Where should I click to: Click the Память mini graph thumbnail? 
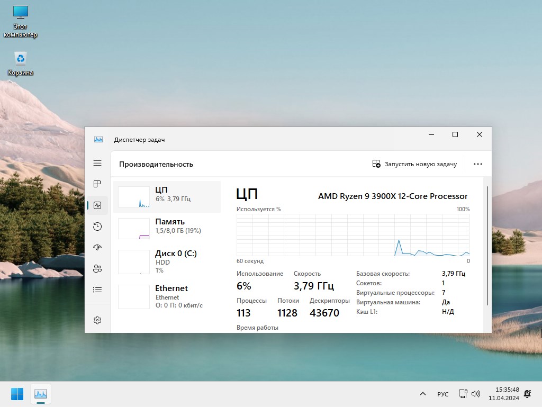pos(134,229)
